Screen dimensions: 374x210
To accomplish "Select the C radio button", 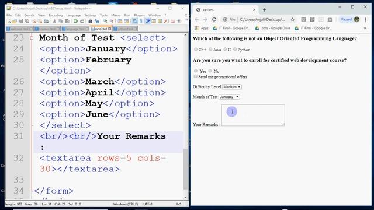I will point(225,49).
